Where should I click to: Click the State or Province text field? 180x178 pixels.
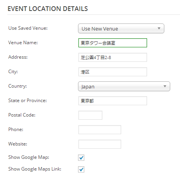pos(113,101)
